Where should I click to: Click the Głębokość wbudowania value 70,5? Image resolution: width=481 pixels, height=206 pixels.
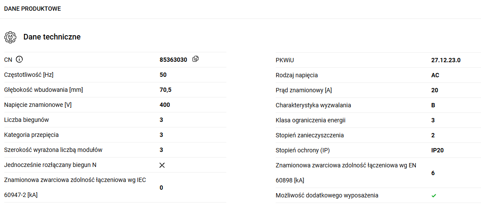pyautogui.click(x=165, y=90)
